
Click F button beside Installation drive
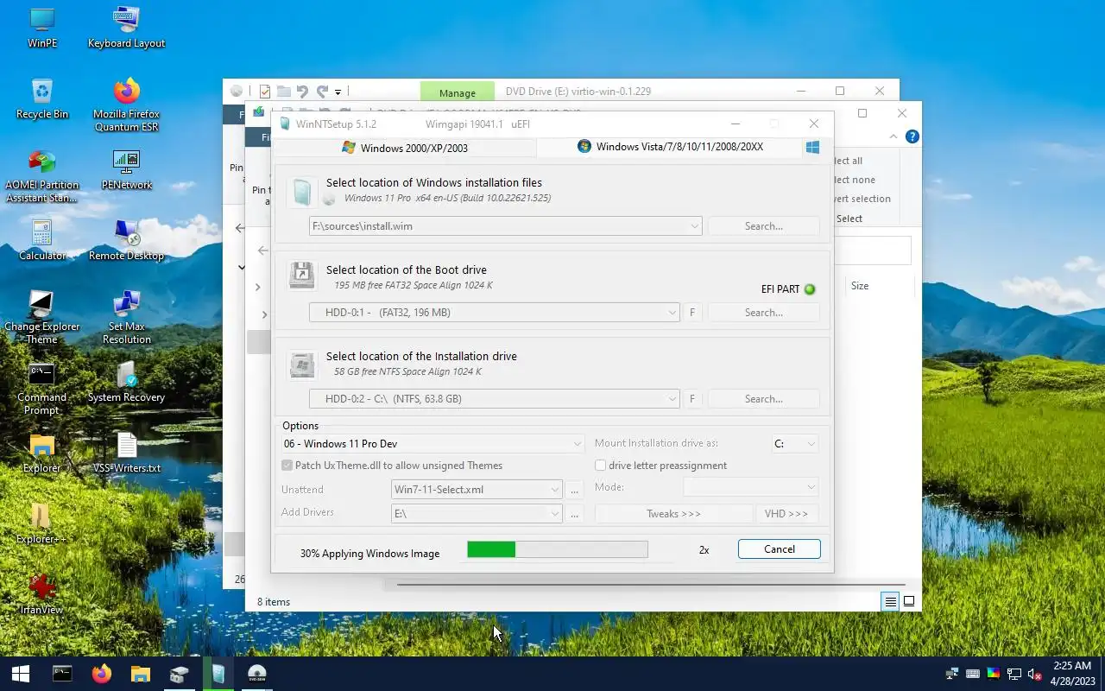tap(691, 399)
